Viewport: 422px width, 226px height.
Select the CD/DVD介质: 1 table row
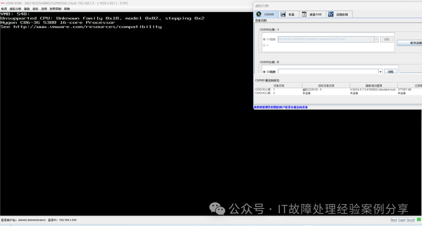(x=338, y=89)
